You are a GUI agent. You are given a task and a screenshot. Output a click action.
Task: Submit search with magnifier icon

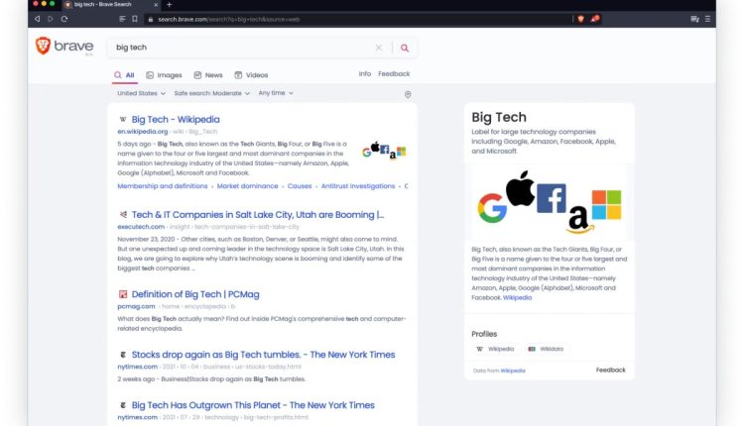[405, 48]
